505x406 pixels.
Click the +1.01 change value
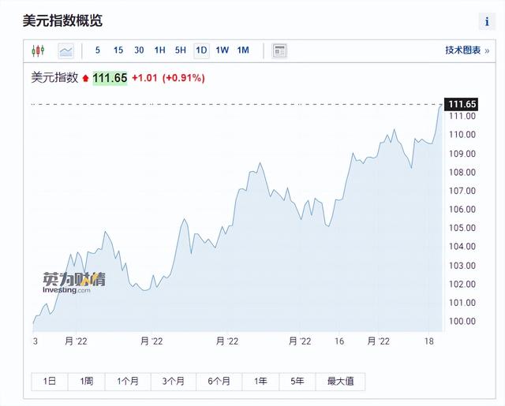click(144, 78)
